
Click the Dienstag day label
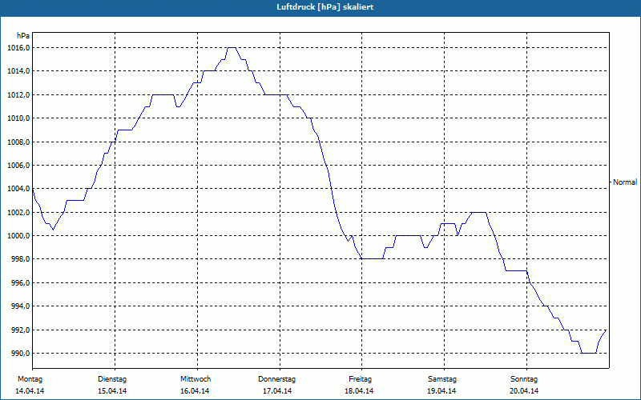pyautogui.click(x=112, y=379)
